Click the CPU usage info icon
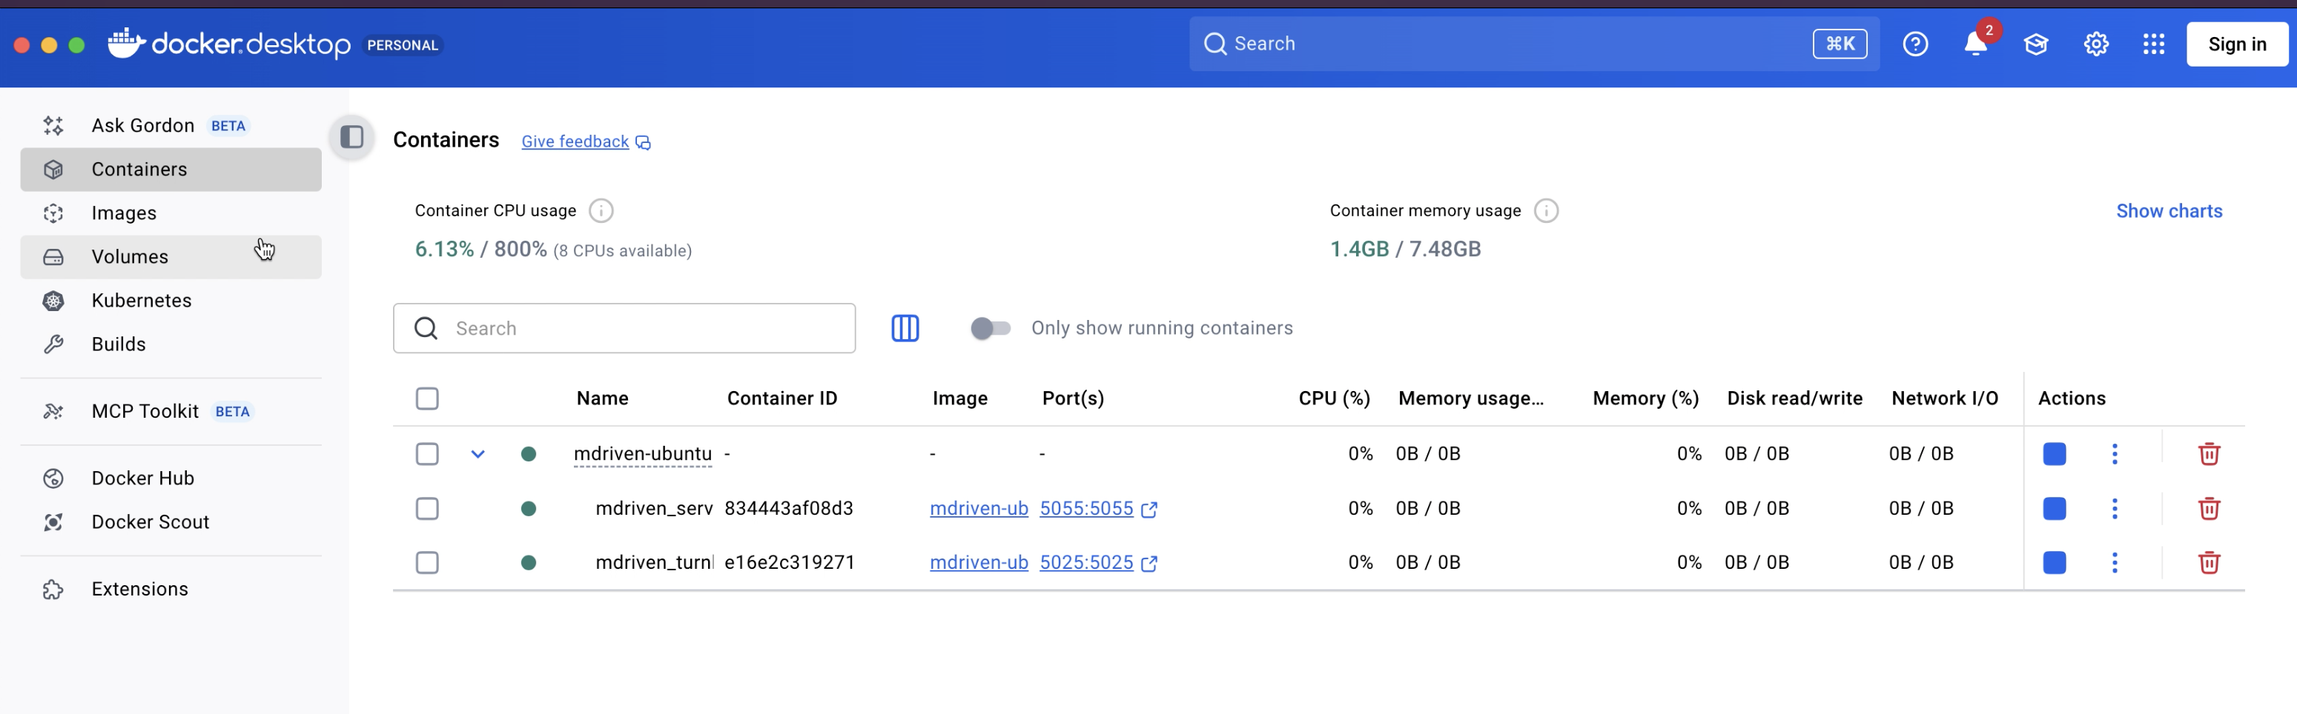 tap(601, 211)
